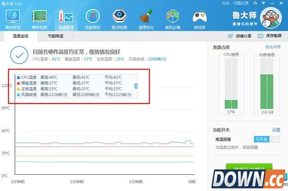Click the 2分钟前 axis label
The height and width of the screenshot is (191, 288).
click(77, 181)
